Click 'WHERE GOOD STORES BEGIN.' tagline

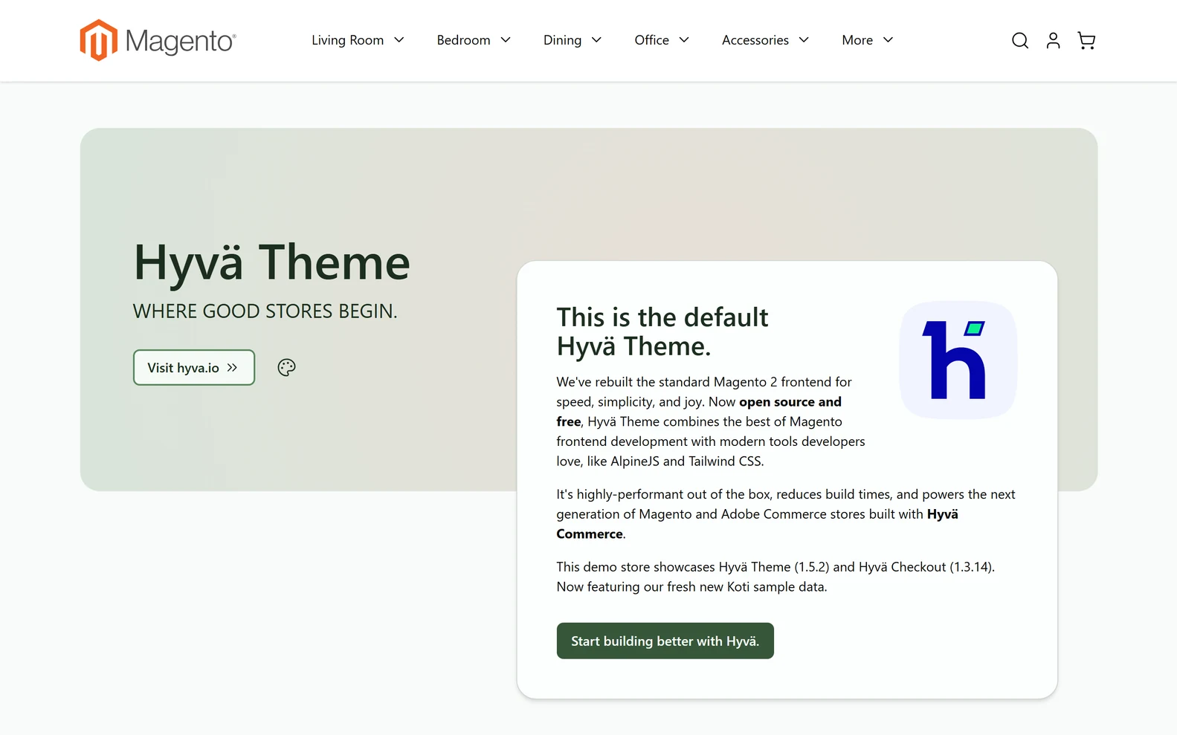tap(265, 311)
